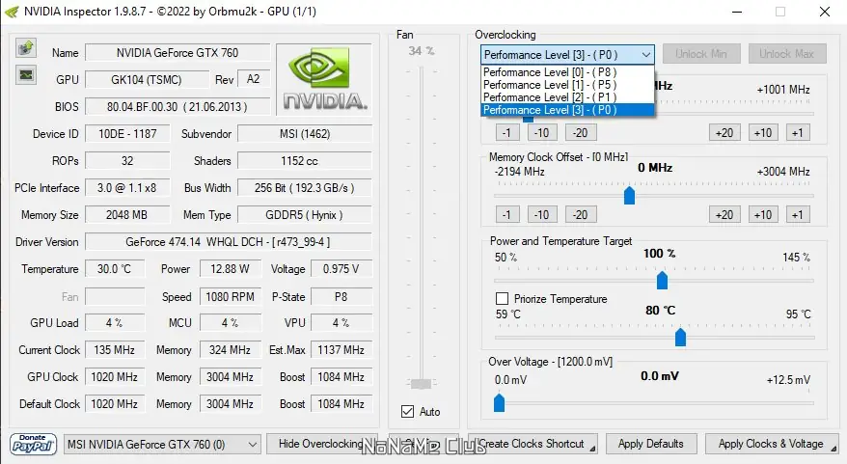Click the Mem Type value GDDR5 (Hynix)
The height and width of the screenshot is (464, 847).
tap(305, 215)
